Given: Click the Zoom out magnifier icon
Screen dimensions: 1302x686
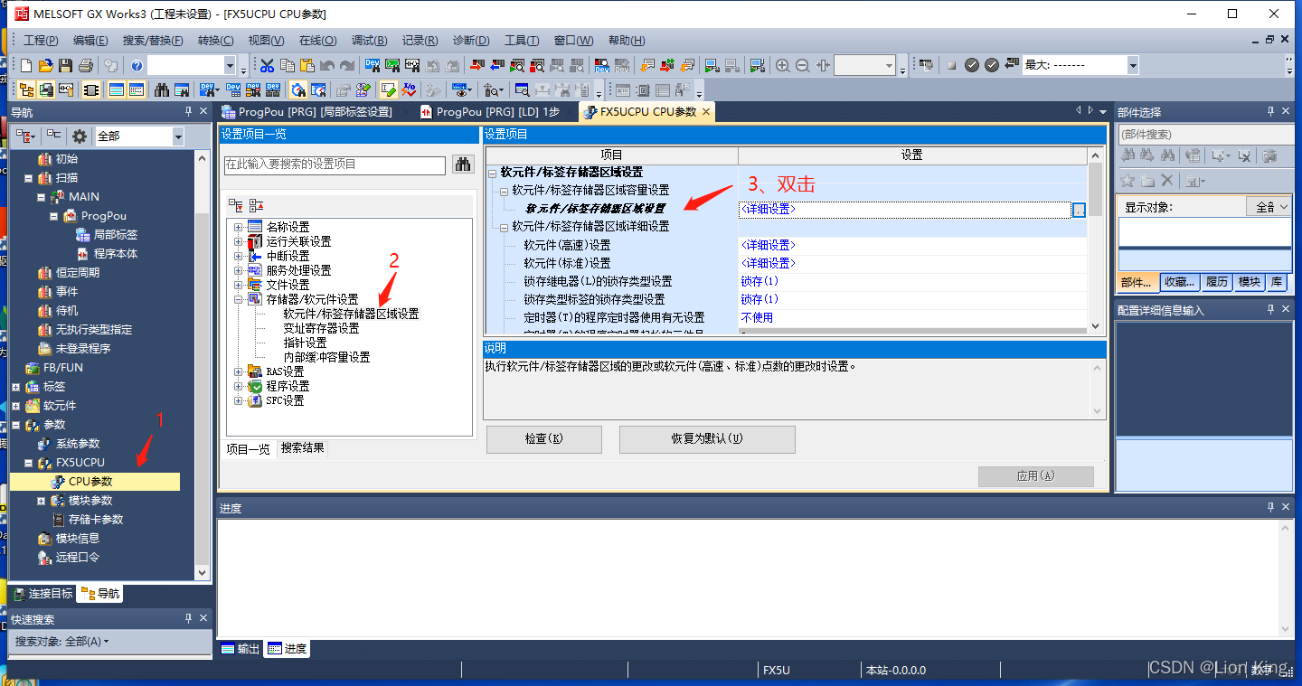Looking at the screenshot, I should (803, 65).
